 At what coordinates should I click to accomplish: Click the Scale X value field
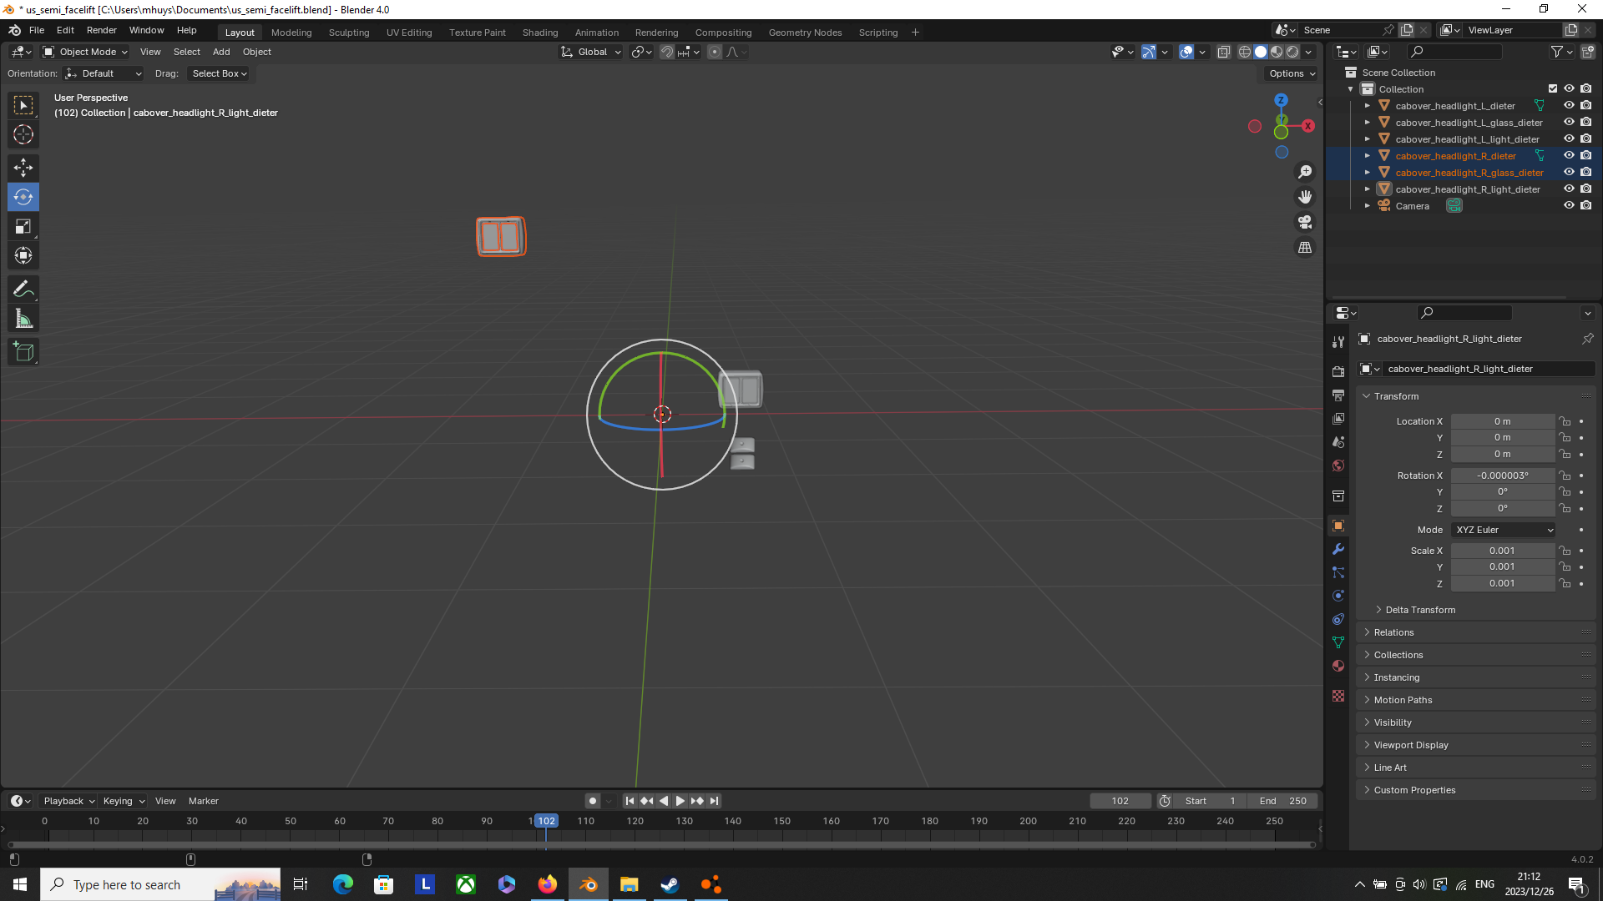1501,551
